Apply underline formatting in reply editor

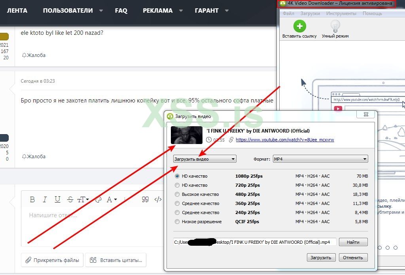point(57,199)
